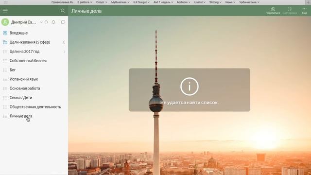The image size is (311, 175).
Task: Click the Цели-желания (5 сфер) folder name
Action: 30,42
